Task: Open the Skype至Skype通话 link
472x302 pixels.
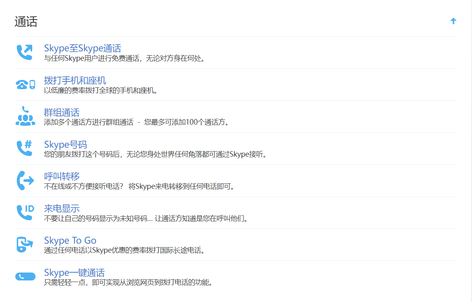Action: click(82, 48)
